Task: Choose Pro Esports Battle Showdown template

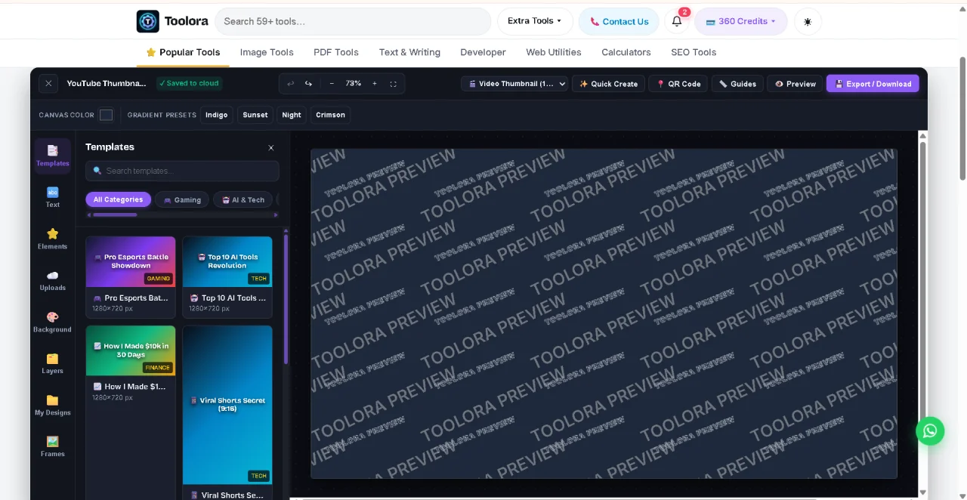Action: pos(131,277)
